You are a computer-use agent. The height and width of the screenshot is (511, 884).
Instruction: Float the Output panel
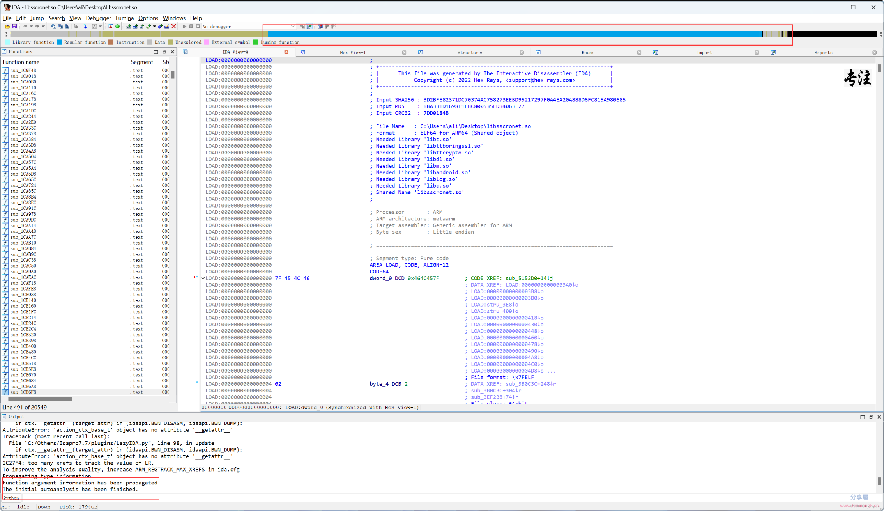[x=871, y=417]
